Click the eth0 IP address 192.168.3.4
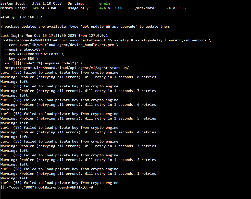Screen dimensions: 251x199 click(31, 17)
